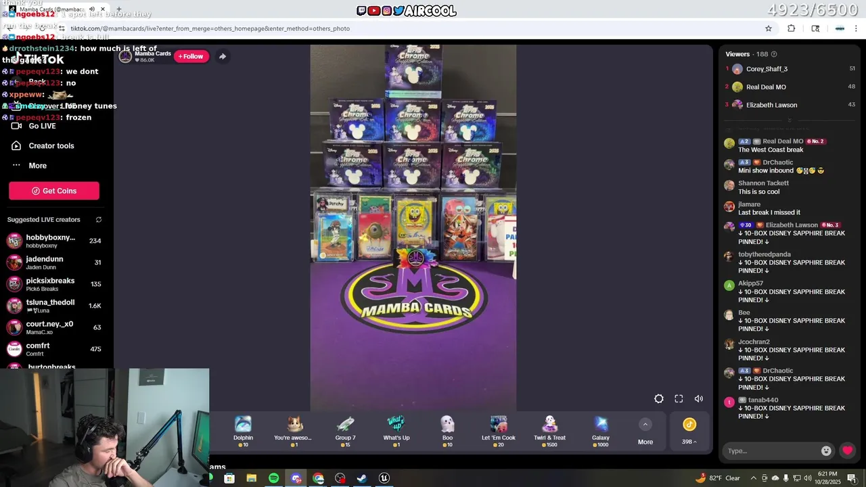Image resolution: width=866 pixels, height=487 pixels.
Task: Follow the Mamba Cards channel
Action: pyautogui.click(x=191, y=56)
